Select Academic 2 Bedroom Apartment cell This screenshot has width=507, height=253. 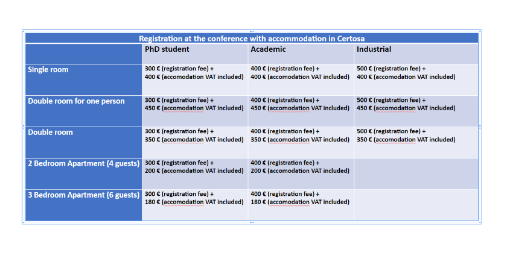coord(301,173)
